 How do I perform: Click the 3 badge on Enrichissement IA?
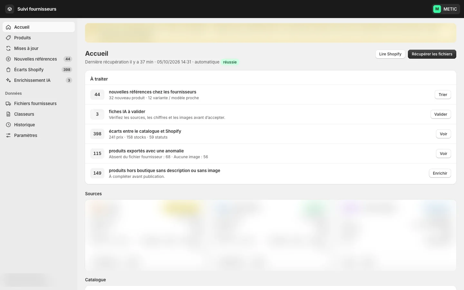(69, 80)
